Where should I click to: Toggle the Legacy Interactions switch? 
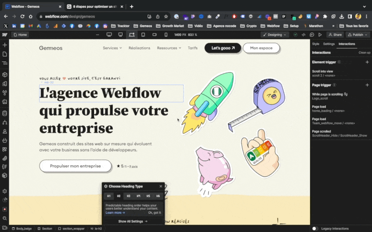coord(315,228)
